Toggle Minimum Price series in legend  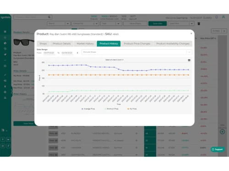click(111, 109)
